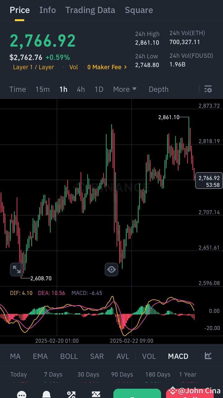
Task: Select the 1 Year performance period
Action: pyautogui.click(x=188, y=374)
